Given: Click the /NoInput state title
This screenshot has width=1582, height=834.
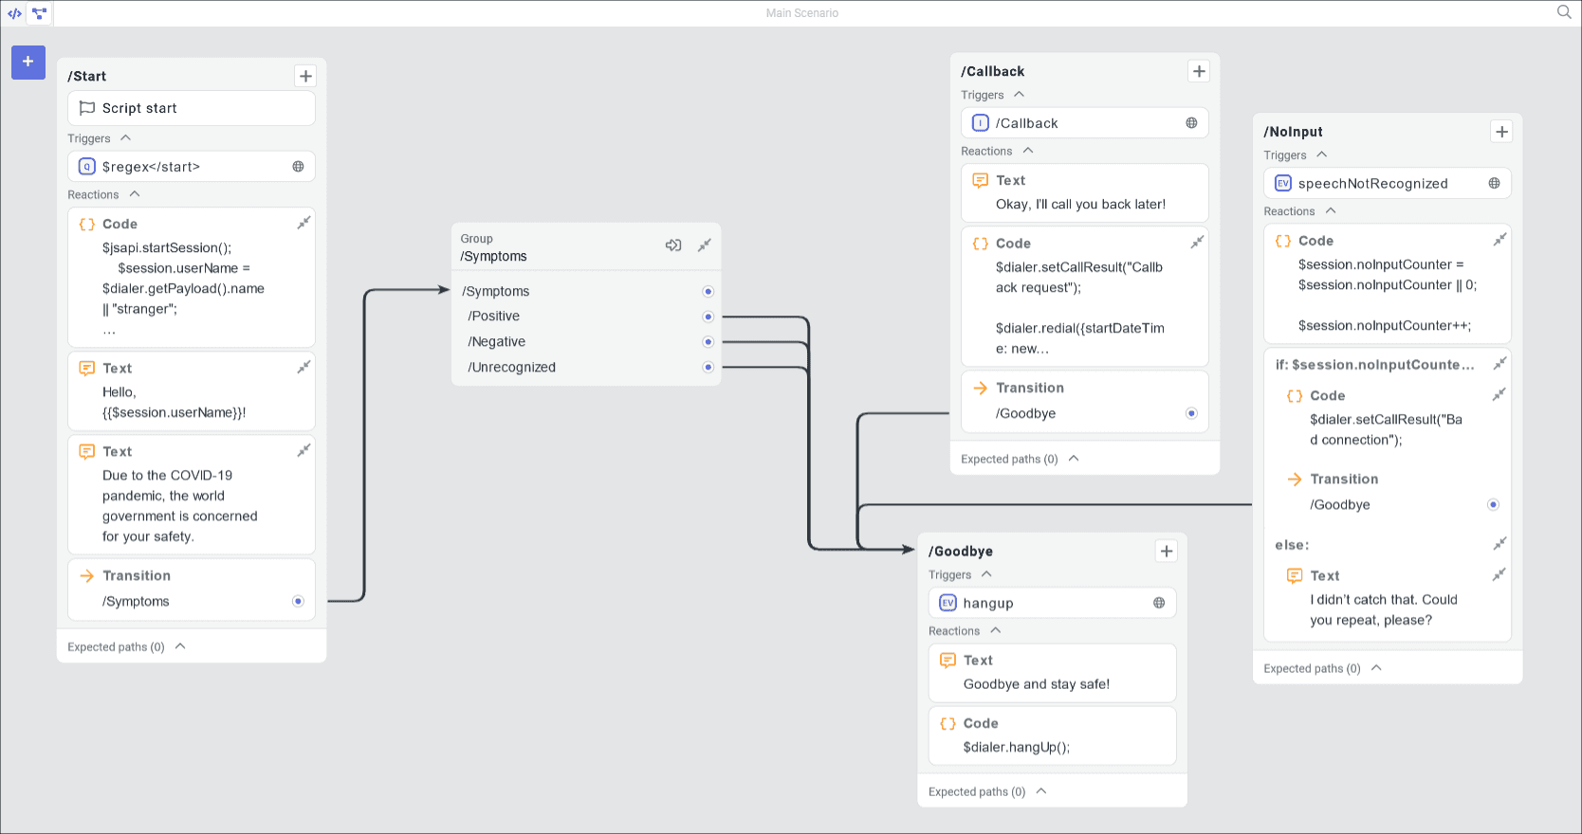Looking at the screenshot, I should [1294, 132].
